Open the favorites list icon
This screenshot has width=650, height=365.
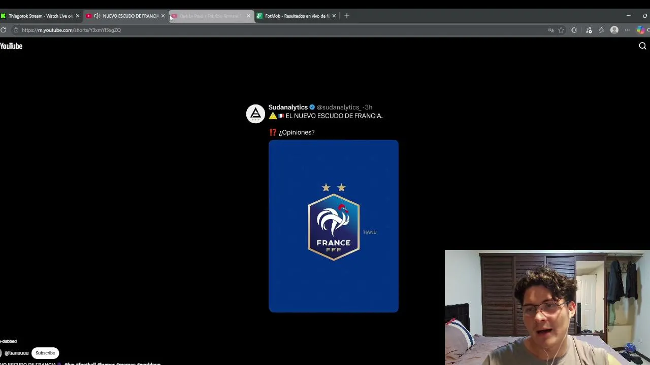[601, 30]
